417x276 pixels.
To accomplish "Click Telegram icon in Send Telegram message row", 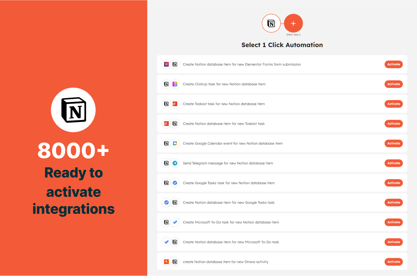I will (x=175, y=163).
